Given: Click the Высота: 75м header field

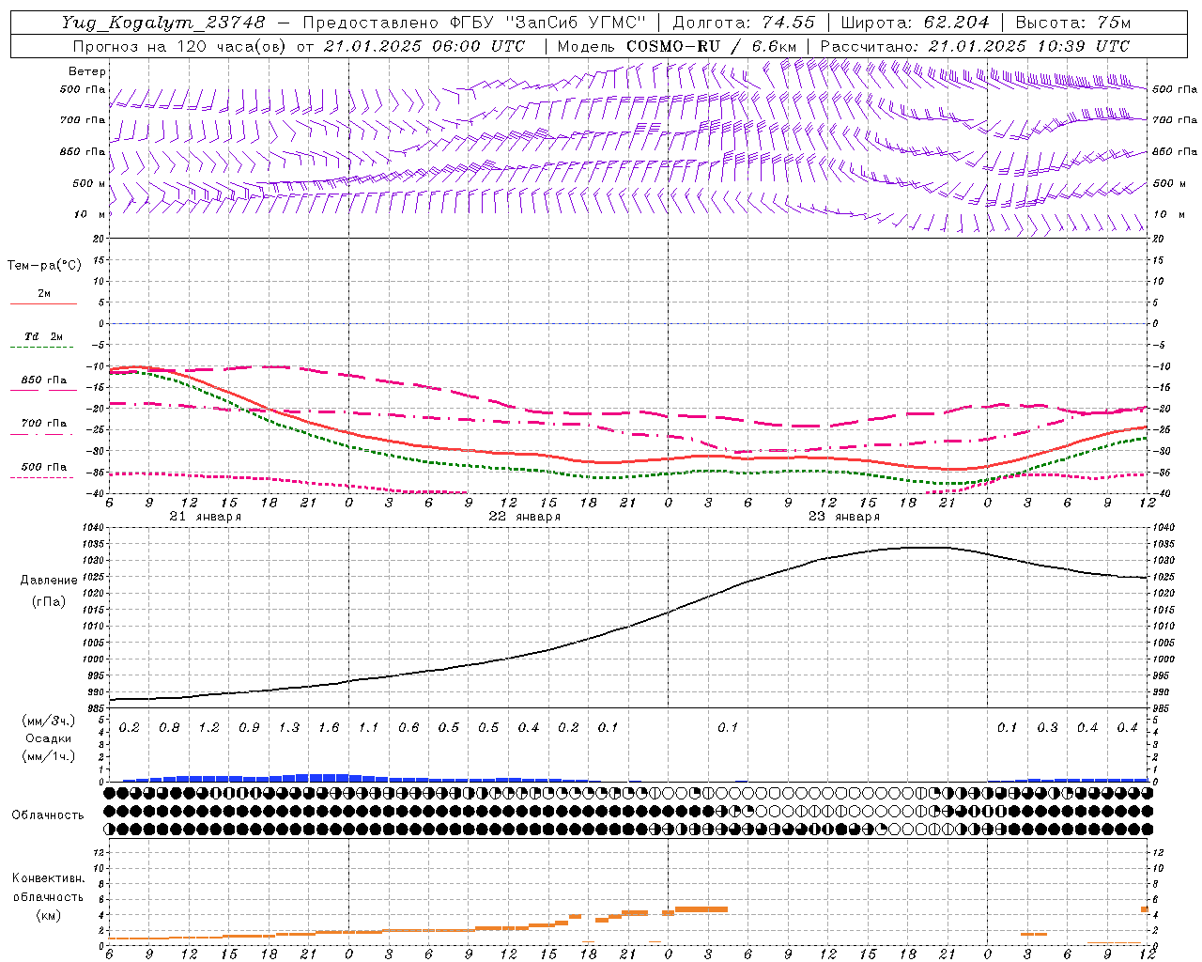Looking at the screenshot, I should point(1073,23).
